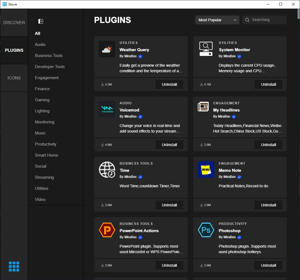Click the search magnifier icon
Screen dimensions: 300x280
click(x=247, y=20)
